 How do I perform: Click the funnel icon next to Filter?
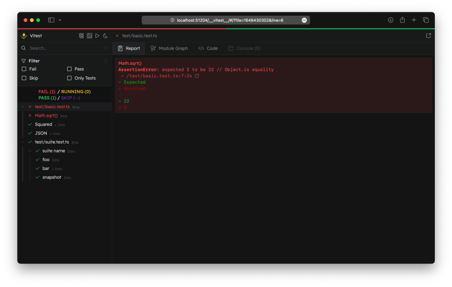24,61
